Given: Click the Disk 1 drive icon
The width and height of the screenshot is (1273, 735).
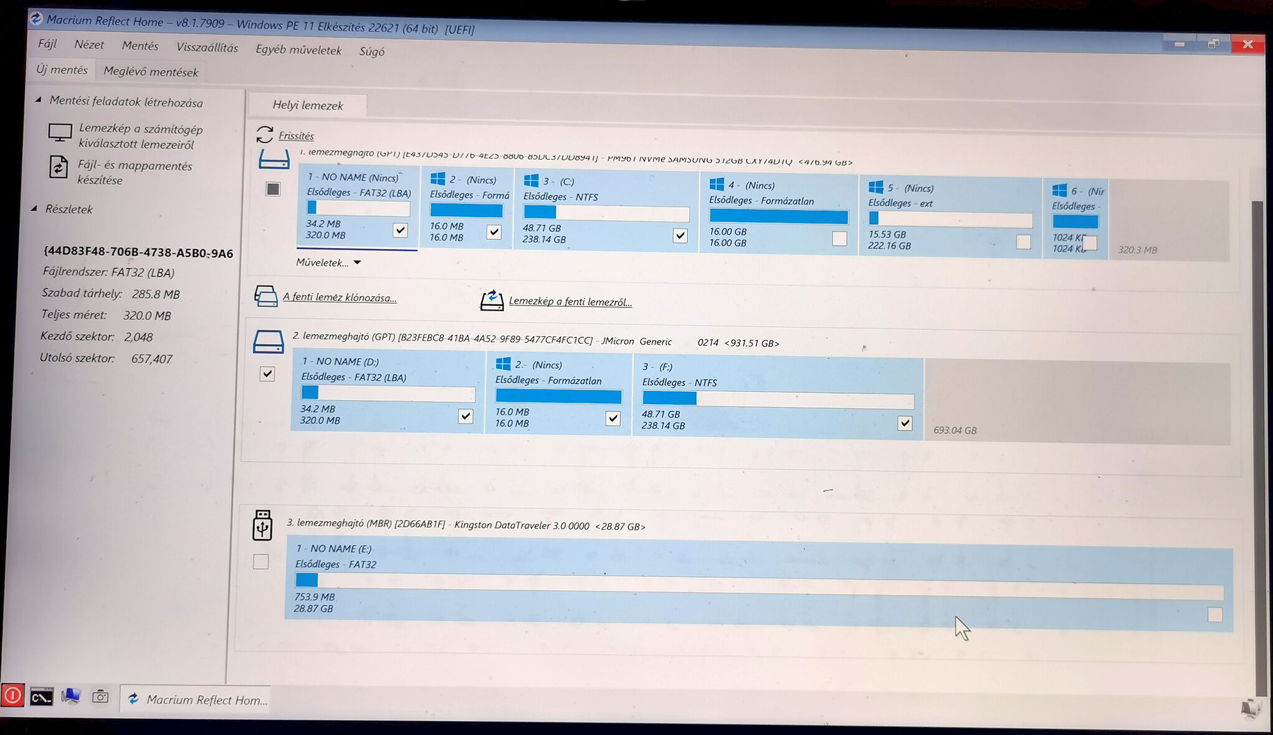Looking at the screenshot, I should 274,159.
